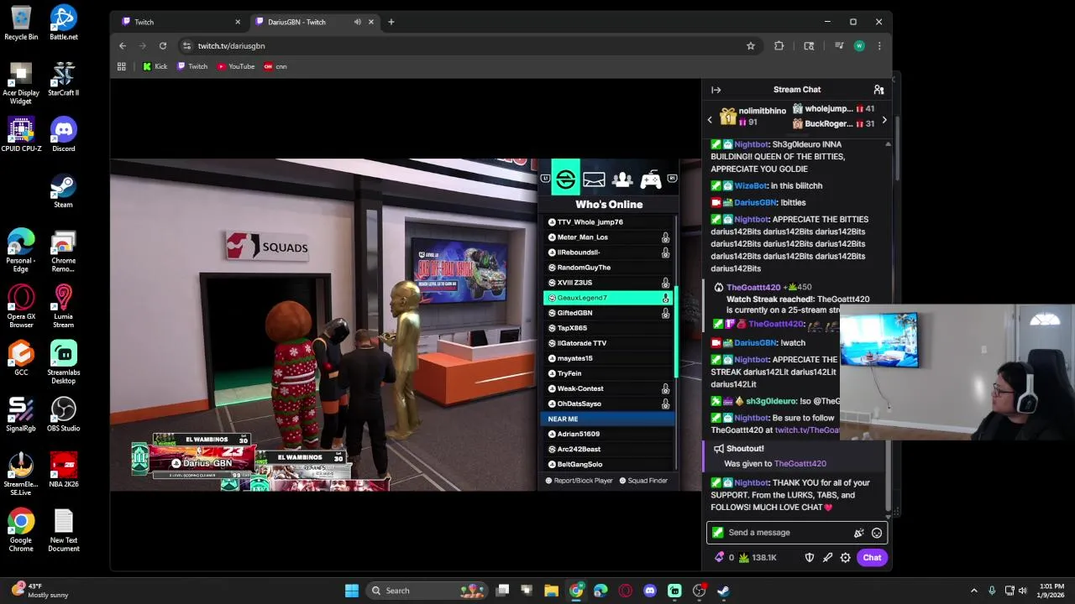Go back in browser history
This screenshot has height=604, width=1075.
tap(123, 46)
